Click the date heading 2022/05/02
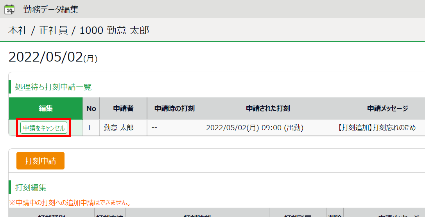This screenshot has width=425, height=217. [46, 57]
